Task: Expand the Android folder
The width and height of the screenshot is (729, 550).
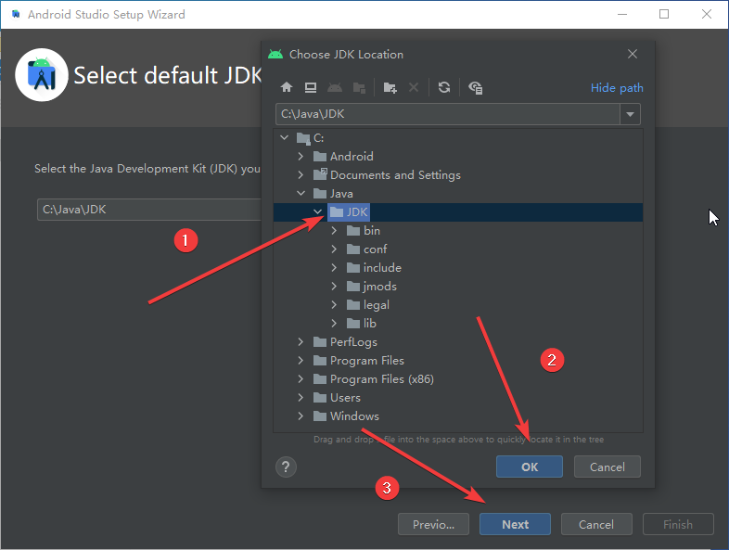Action: 301,156
